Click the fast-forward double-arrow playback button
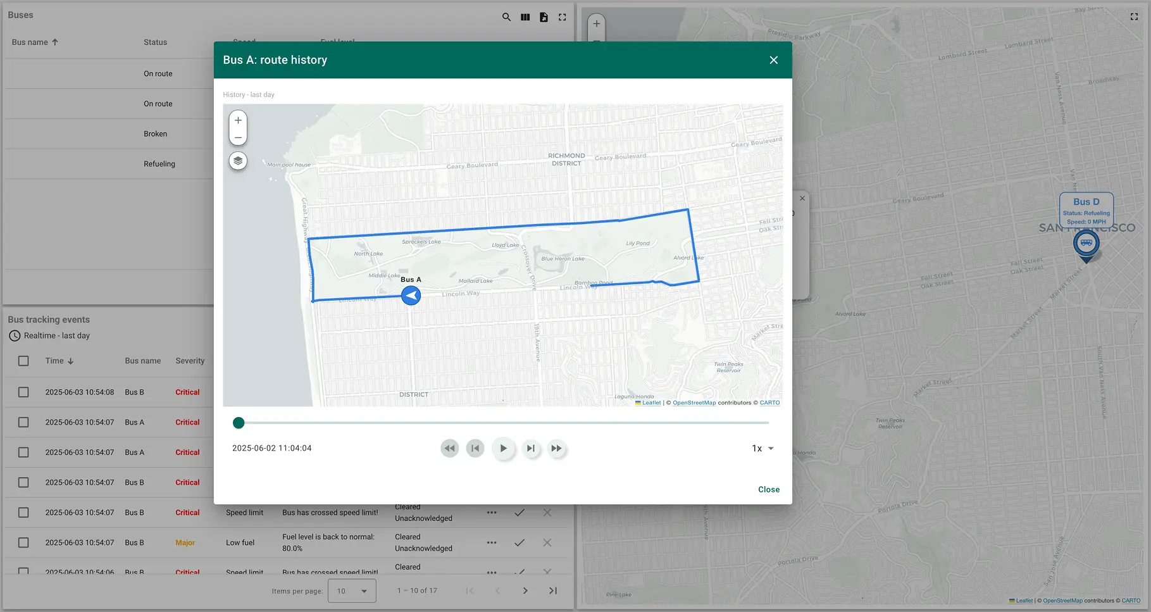 [x=556, y=448]
